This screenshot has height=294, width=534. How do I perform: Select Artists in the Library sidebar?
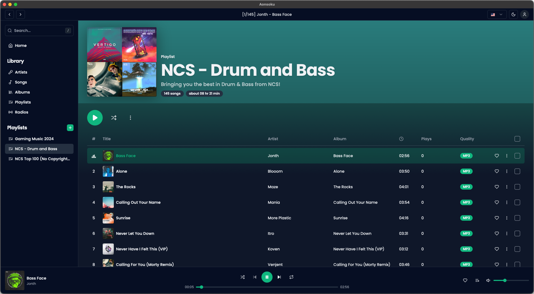coord(21,72)
